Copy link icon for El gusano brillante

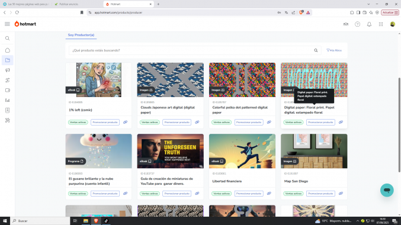[x=126, y=194]
